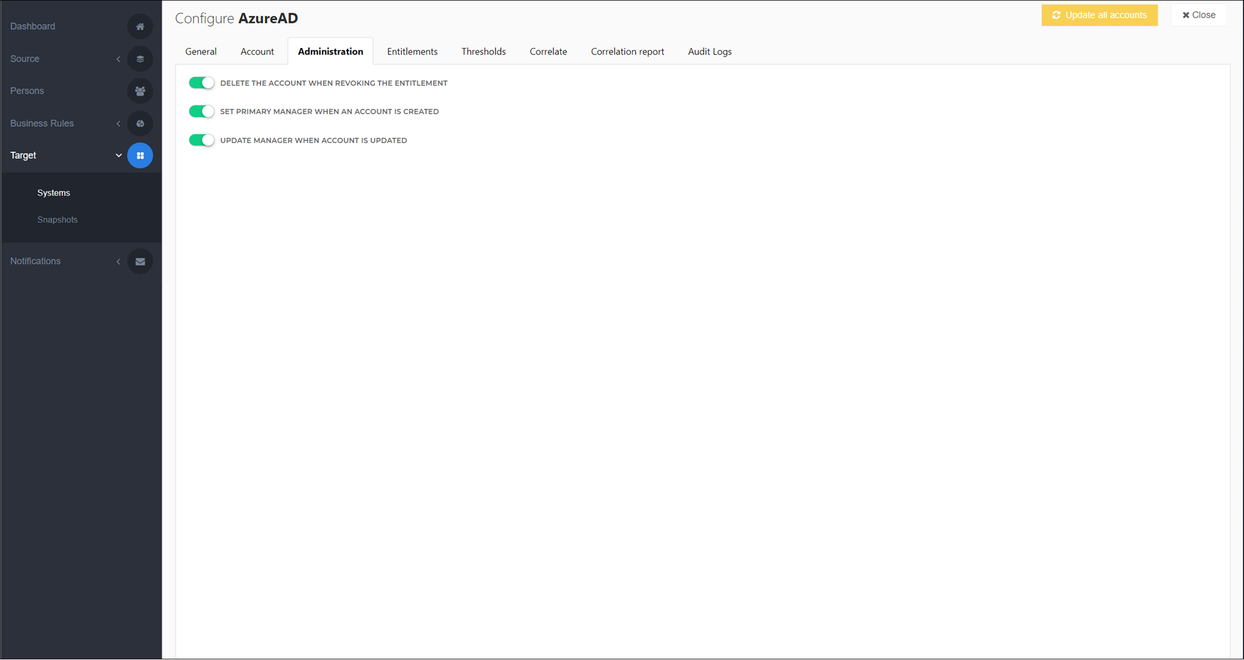This screenshot has height=660, width=1244.
Task: Click 'DELETE THE ACCOUNT WHEN REVOKING THE ENTITLEMENT' label
Action: 334,84
